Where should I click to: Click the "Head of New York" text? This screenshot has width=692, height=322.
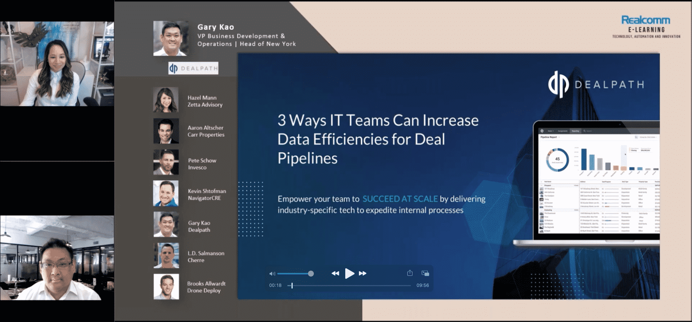tap(268, 44)
